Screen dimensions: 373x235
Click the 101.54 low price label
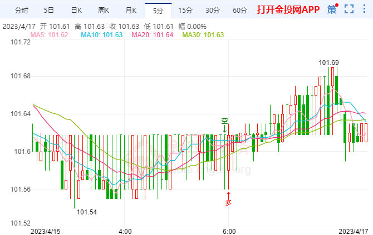87,212
